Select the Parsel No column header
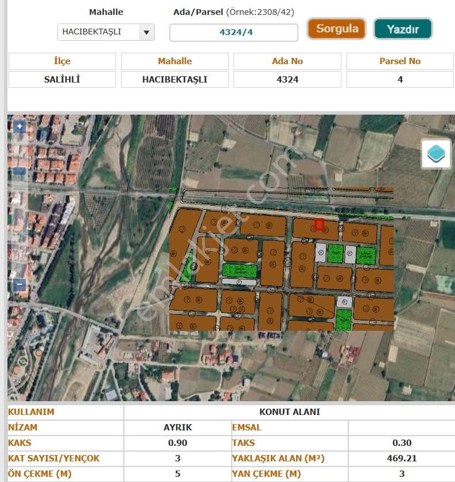The image size is (455, 482). click(x=400, y=61)
